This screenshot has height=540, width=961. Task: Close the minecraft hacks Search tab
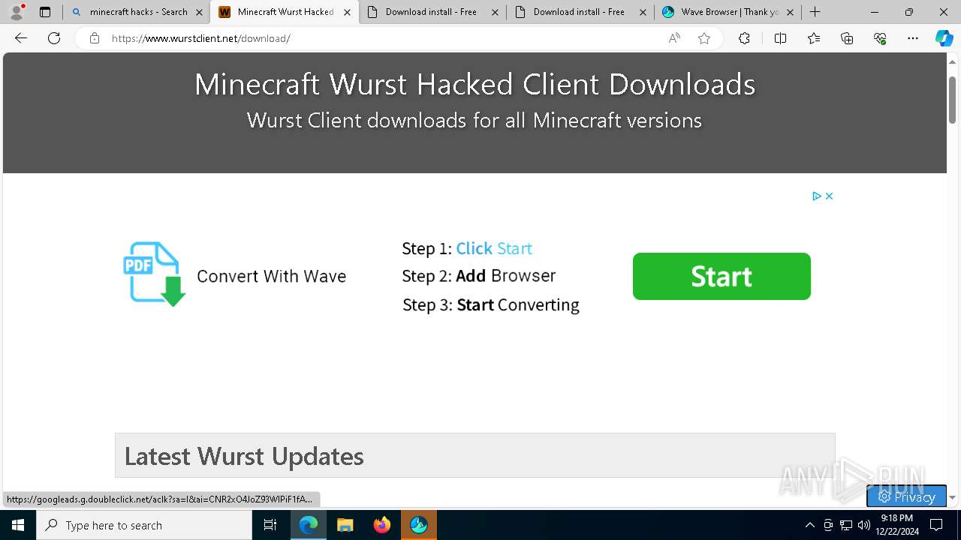[199, 12]
